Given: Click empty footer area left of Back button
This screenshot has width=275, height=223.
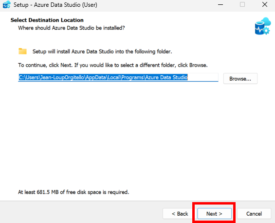Looking at the screenshot, I should coord(81,212).
